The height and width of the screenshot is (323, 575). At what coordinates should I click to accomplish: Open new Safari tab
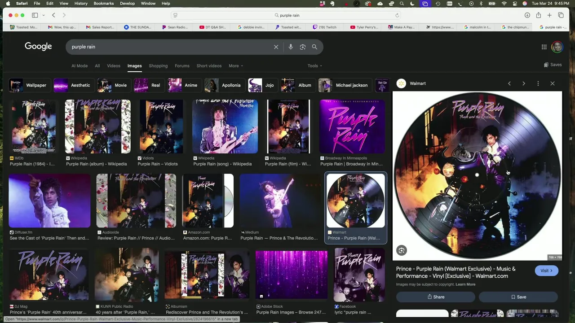pyautogui.click(x=549, y=15)
